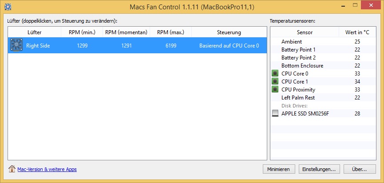Close the Macs Fan Control window
Screen dimensions: 384x183
coord(371,5)
